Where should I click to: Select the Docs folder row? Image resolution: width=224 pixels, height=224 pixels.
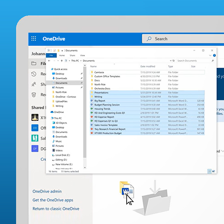click(147, 80)
